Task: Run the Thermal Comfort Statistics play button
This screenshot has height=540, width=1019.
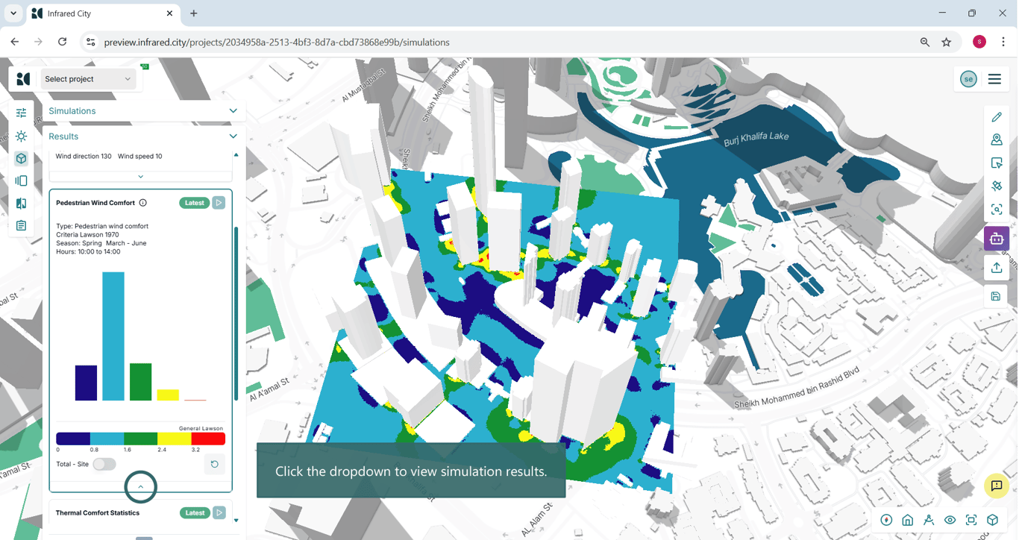Action: click(219, 513)
